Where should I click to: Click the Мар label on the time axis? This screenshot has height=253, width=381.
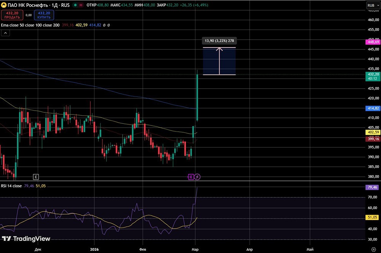pyautogui.click(x=195, y=249)
